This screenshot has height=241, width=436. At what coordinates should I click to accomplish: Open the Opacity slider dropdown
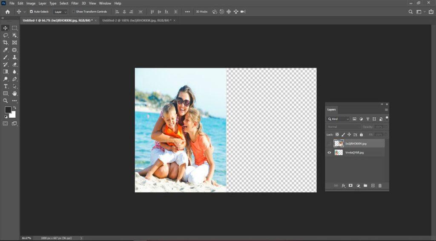point(385,127)
